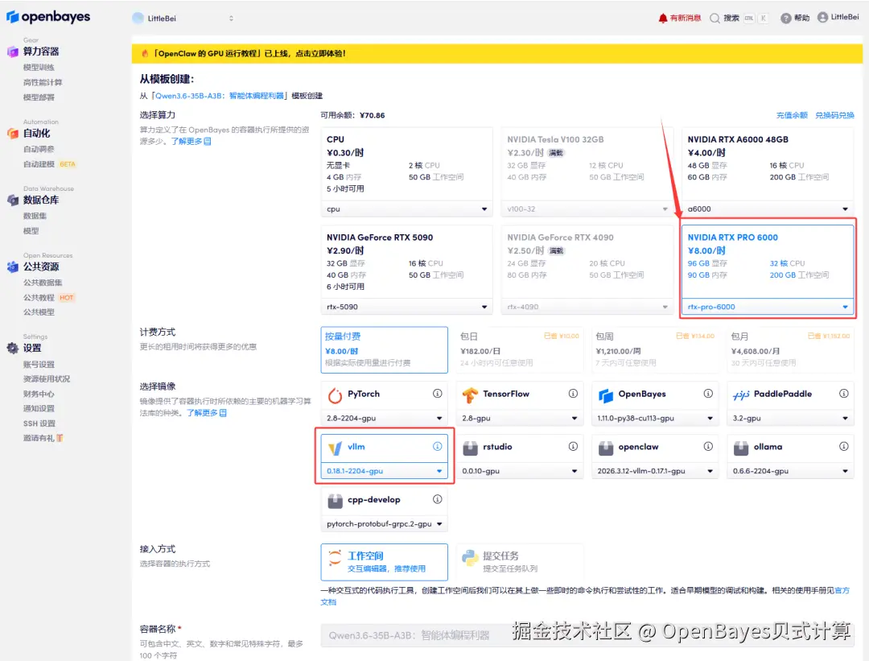Open the a6000 compute dropdown
The height and width of the screenshot is (661, 869).
pyautogui.click(x=767, y=209)
